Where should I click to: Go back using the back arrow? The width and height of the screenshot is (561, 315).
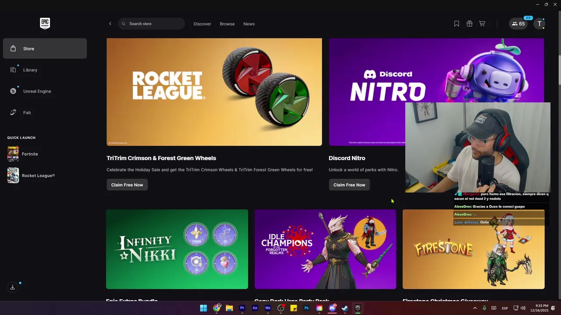click(110, 24)
